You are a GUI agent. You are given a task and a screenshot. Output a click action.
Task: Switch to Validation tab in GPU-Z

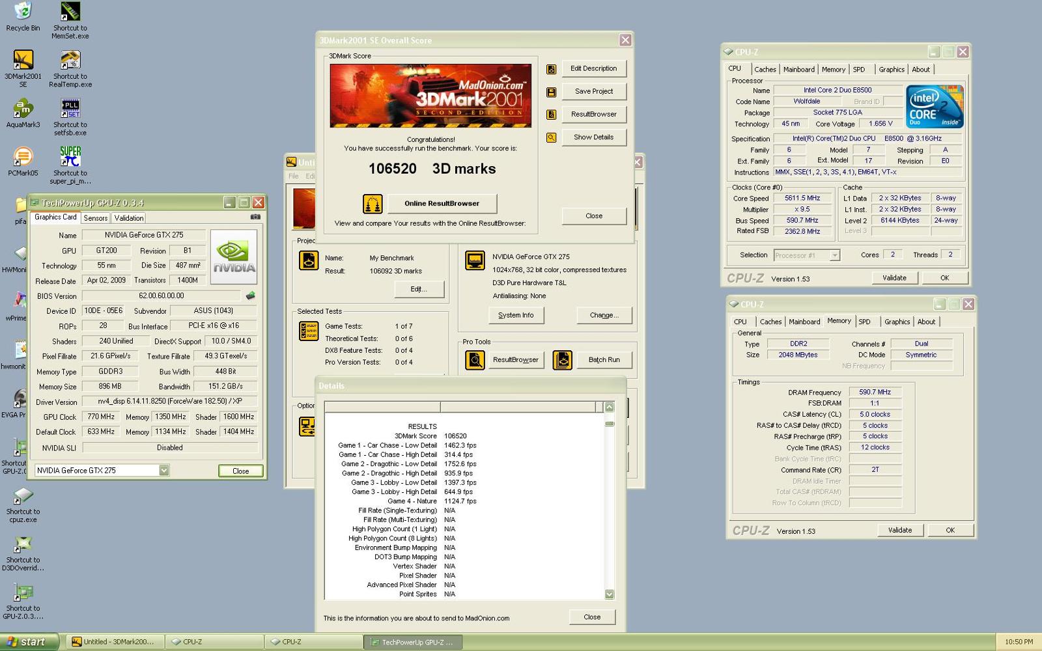pyautogui.click(x=129, y=218)
